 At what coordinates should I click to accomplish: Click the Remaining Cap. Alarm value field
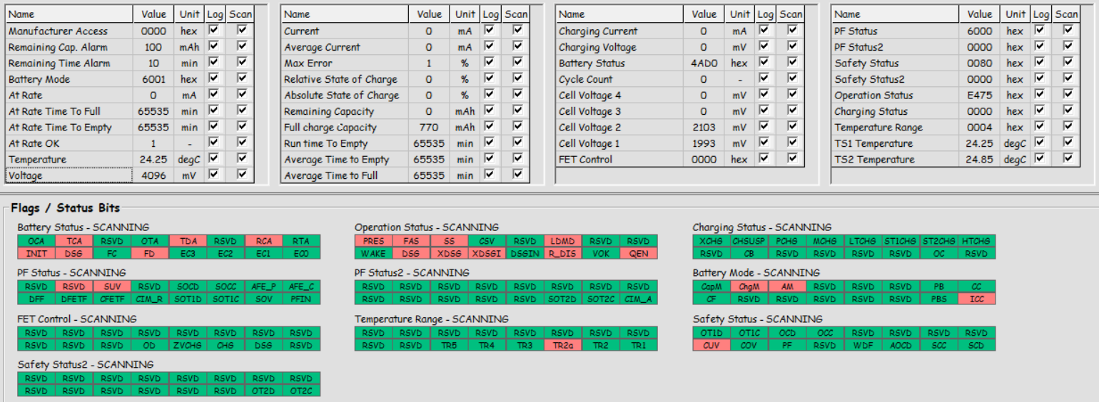tap(153, 47)
